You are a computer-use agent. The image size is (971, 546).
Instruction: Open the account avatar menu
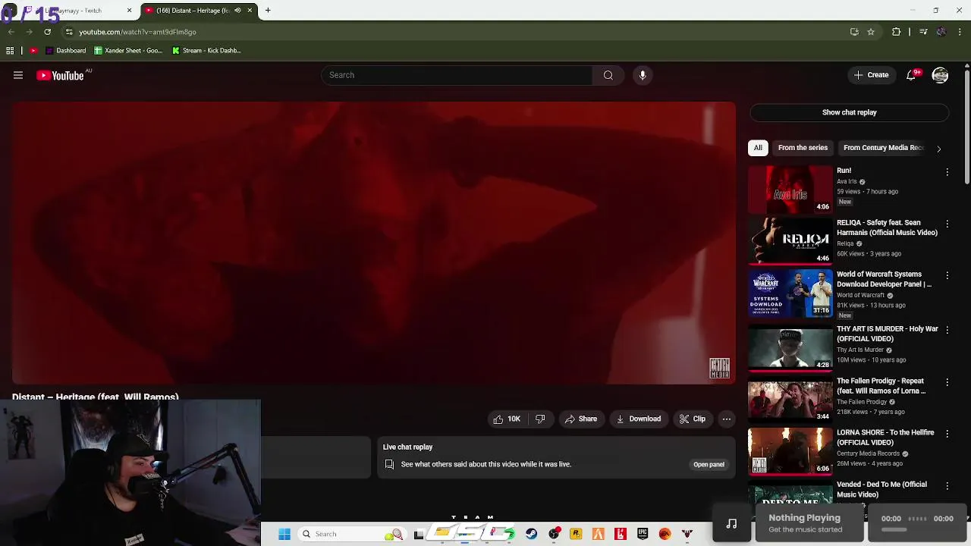pos(940,75)
